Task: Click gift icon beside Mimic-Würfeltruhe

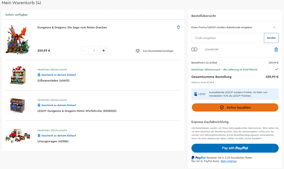Action: (39, 105)
